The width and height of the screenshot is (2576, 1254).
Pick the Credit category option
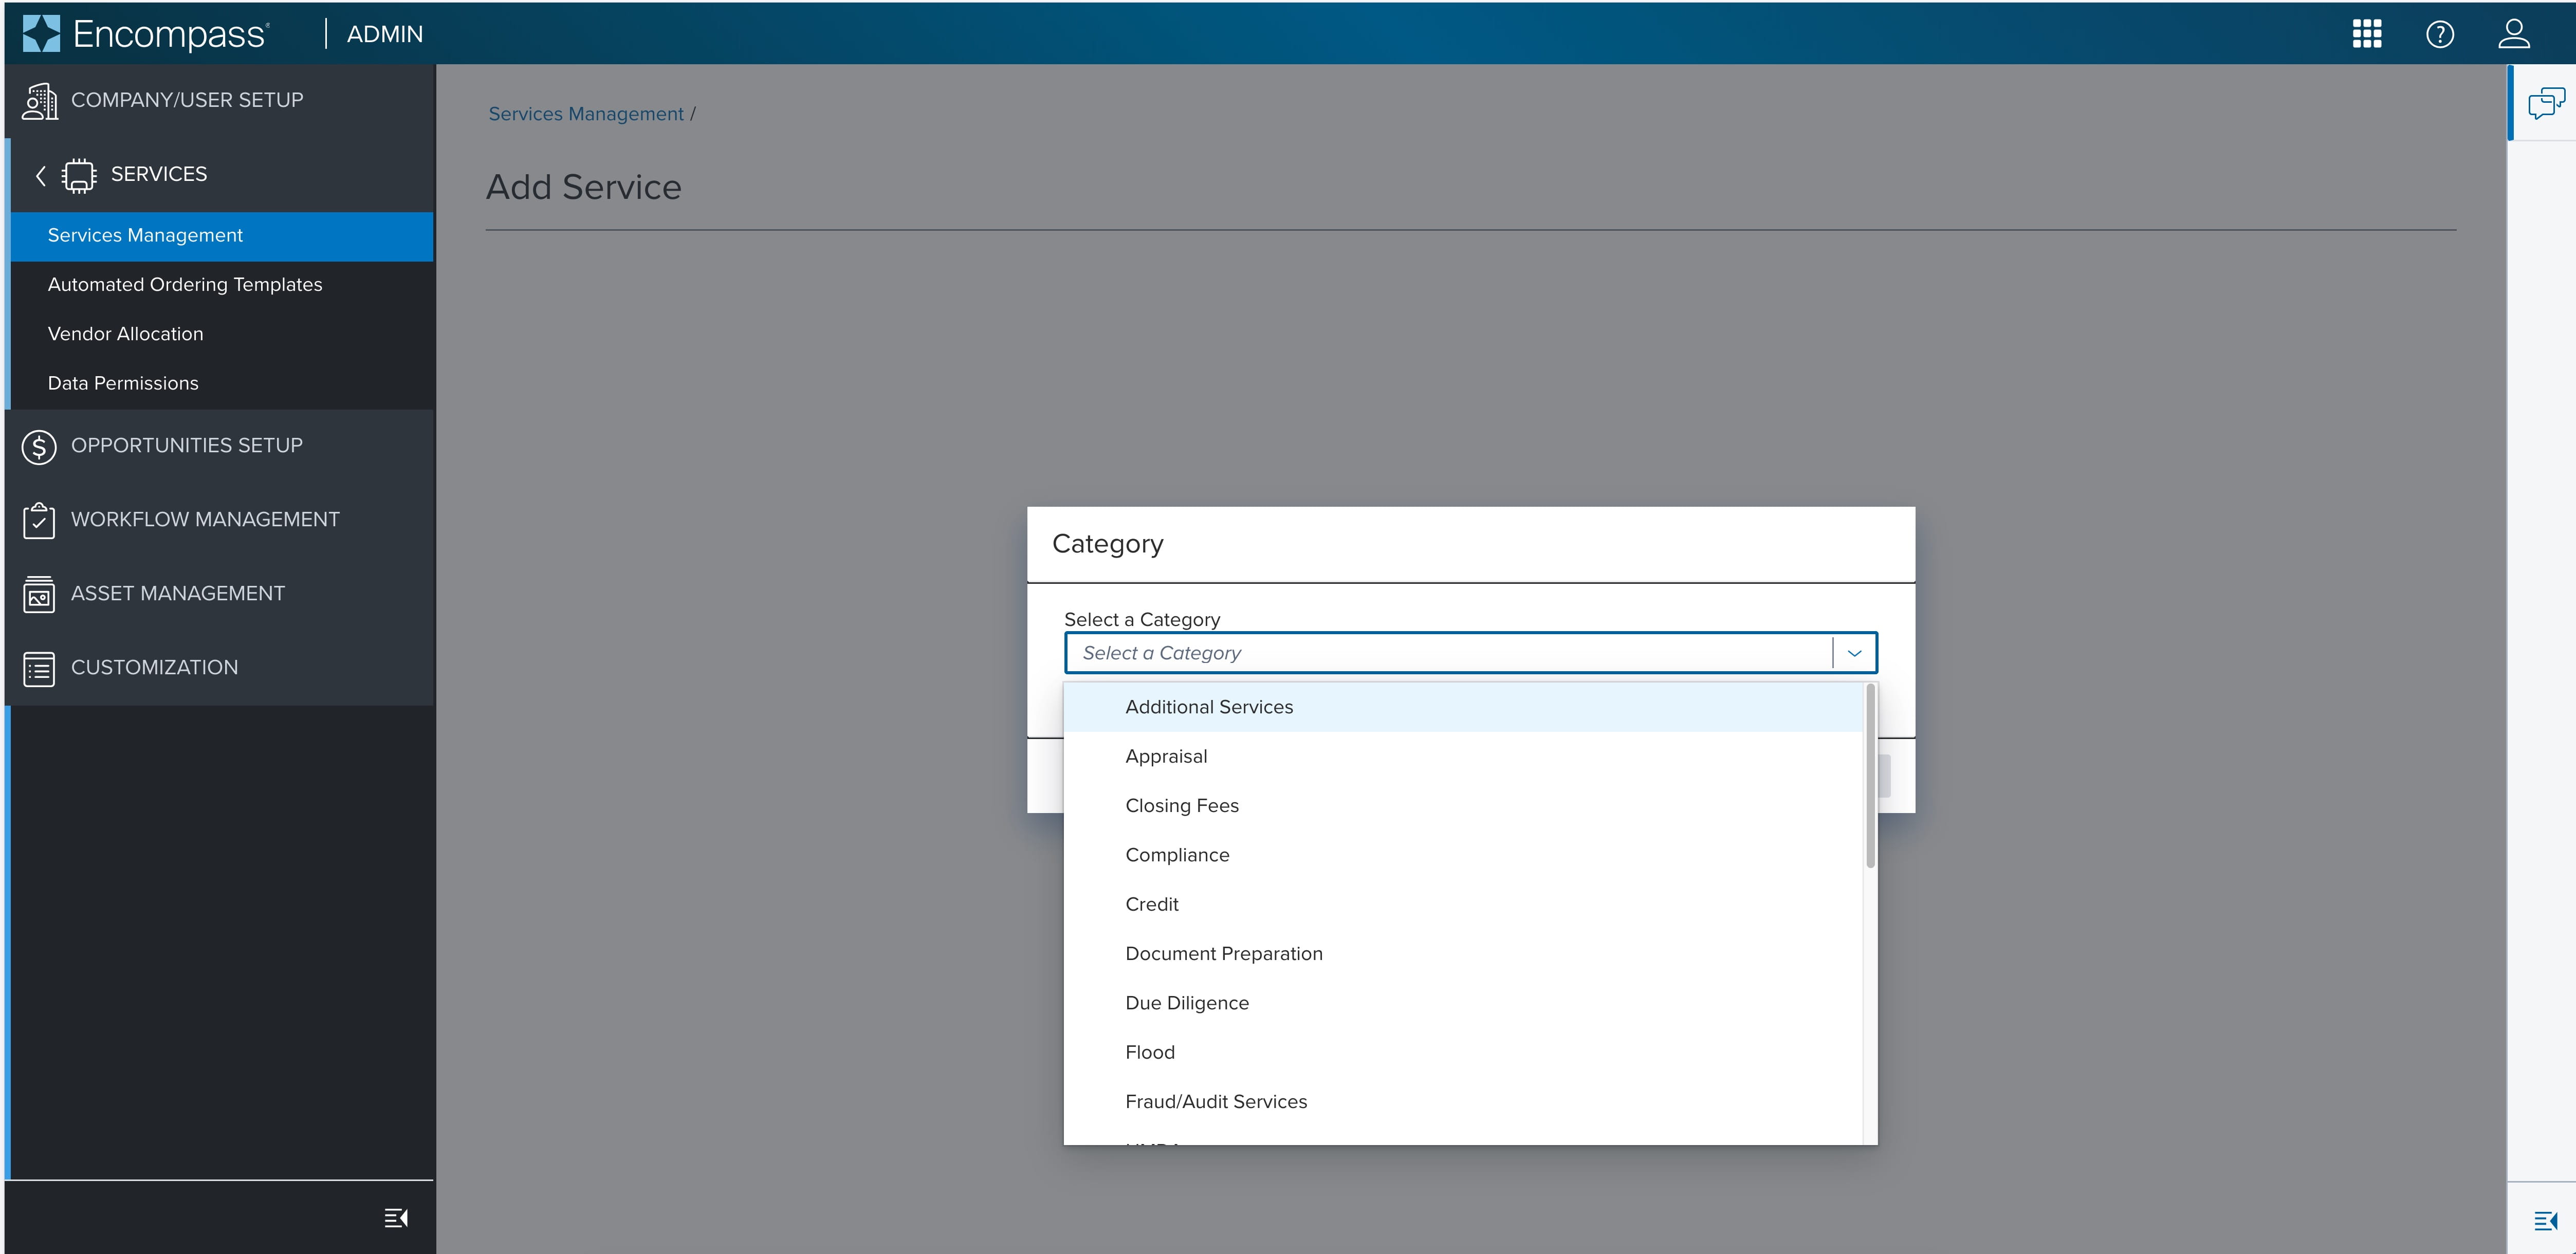click(x=1151, y=904)
